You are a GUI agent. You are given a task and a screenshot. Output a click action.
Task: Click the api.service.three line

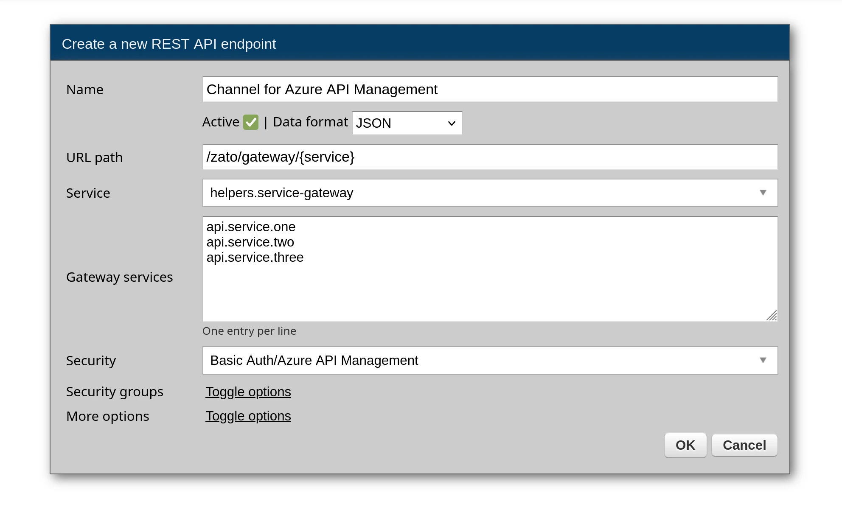[x=255, y=258]
